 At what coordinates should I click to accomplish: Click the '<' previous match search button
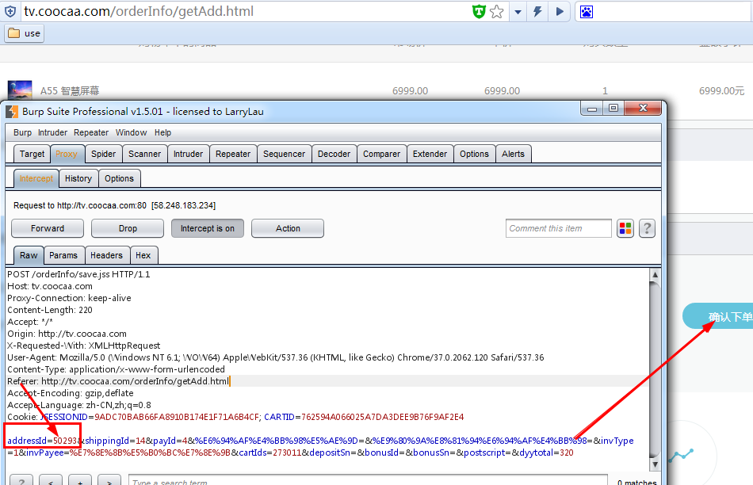pos(51,482)
